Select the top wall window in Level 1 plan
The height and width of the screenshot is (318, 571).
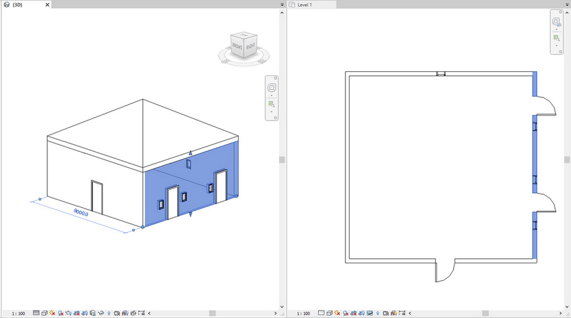coord(441,74)
